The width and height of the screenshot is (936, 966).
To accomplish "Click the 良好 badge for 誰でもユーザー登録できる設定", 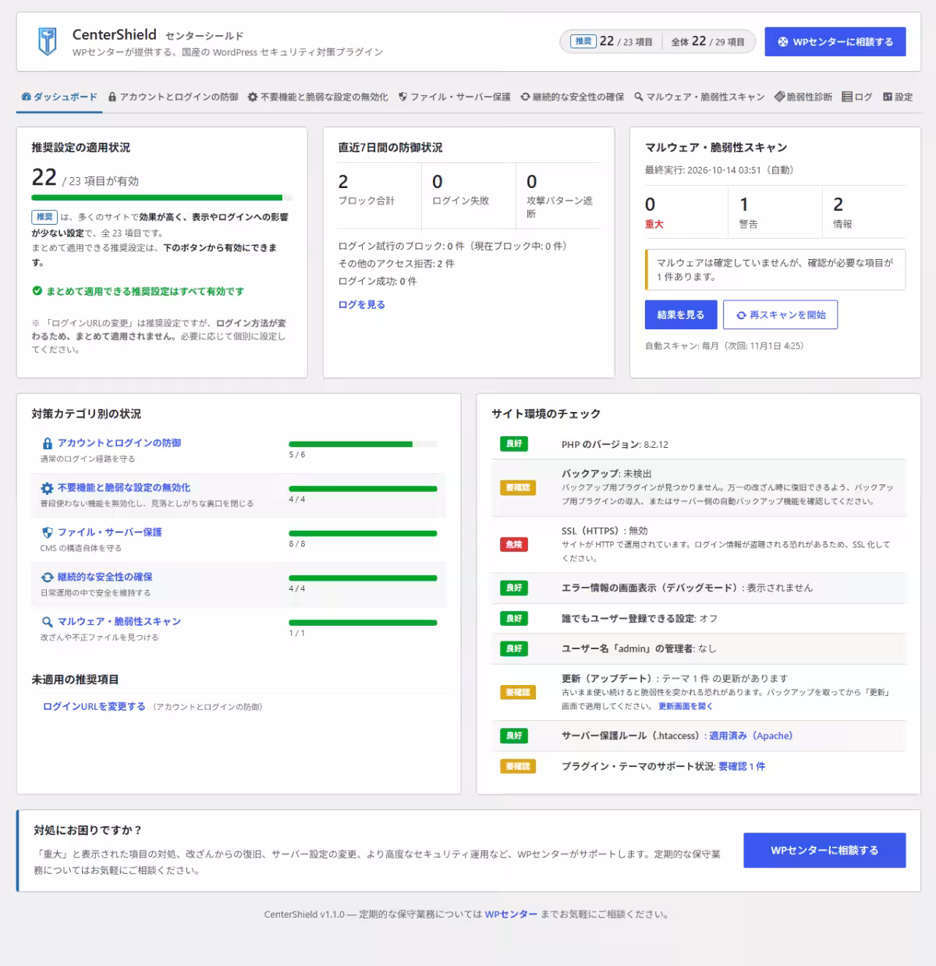I will [514, 618].
